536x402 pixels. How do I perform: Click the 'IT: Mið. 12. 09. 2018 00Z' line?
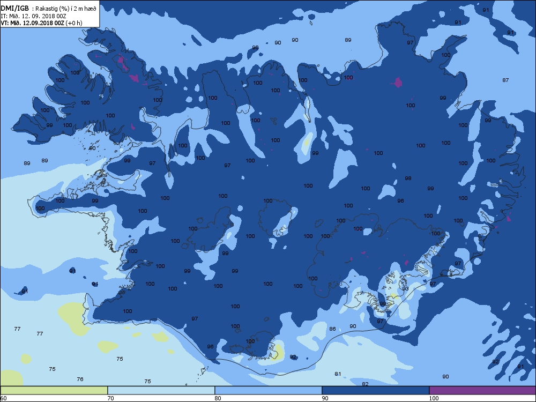coord(33,16)
